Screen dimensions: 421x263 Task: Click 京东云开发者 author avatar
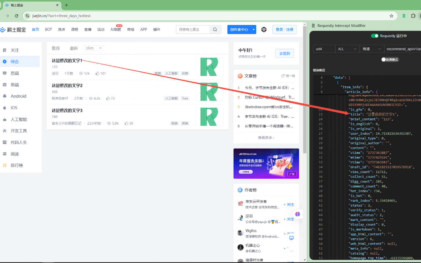[x=240, y=204]
